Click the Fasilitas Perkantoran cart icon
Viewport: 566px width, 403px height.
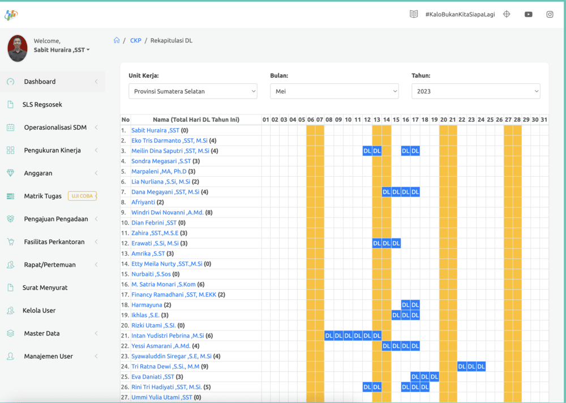(x=10, y=242)
